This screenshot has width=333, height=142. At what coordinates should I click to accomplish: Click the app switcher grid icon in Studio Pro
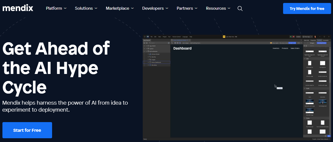coord(145,37)
